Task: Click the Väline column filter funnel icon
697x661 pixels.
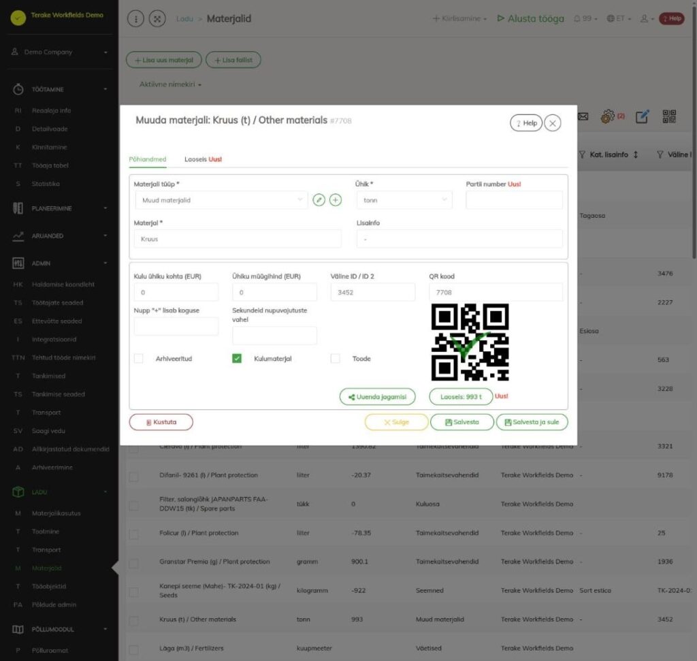Action: [x=660, y=155]
